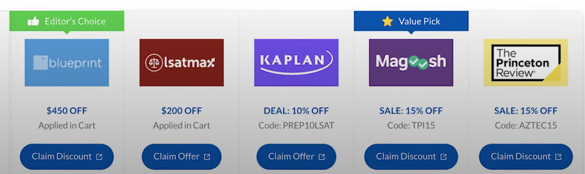Click external link icon on LSATMax Claim Offer

[x=207, y=157]
